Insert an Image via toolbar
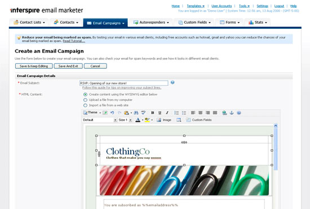 [x=164, y=120]
